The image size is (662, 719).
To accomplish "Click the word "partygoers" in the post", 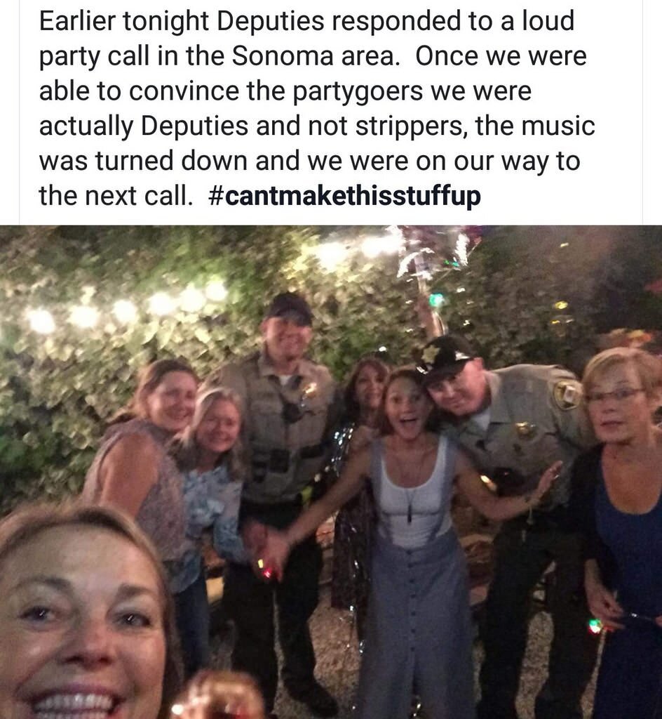I will tap(357, 91).
